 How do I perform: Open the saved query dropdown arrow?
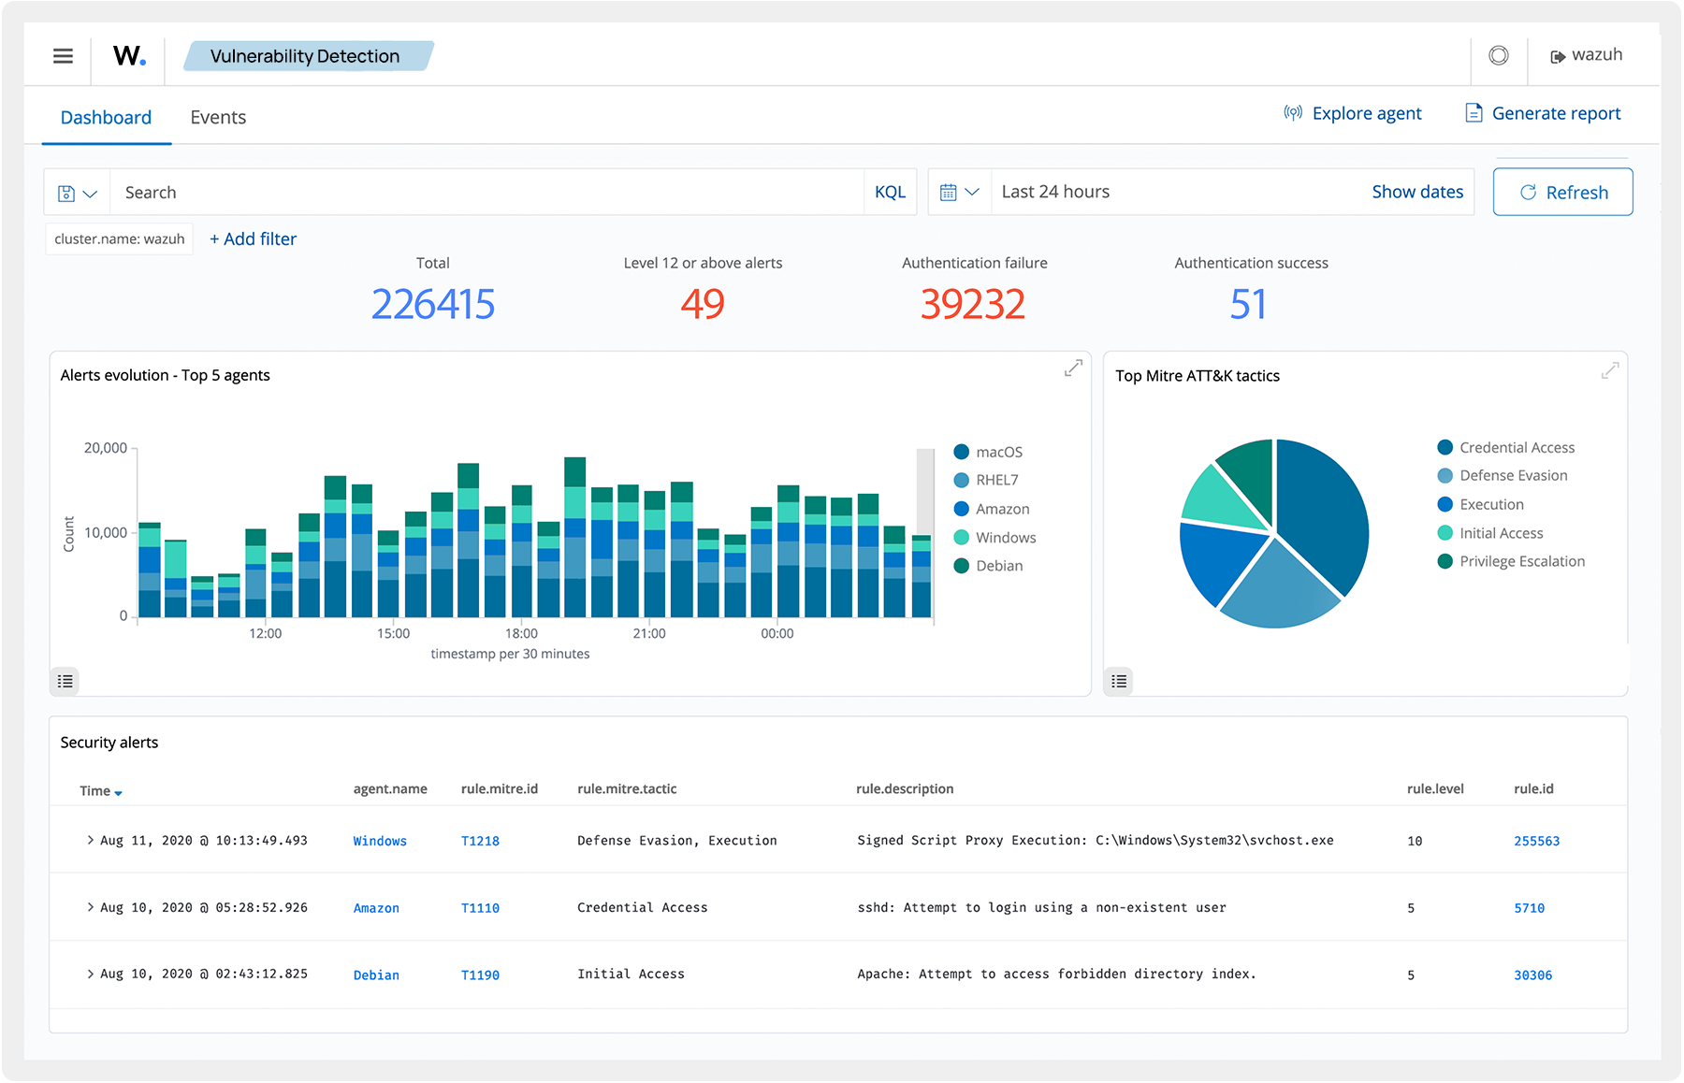(x=89, y=192)
